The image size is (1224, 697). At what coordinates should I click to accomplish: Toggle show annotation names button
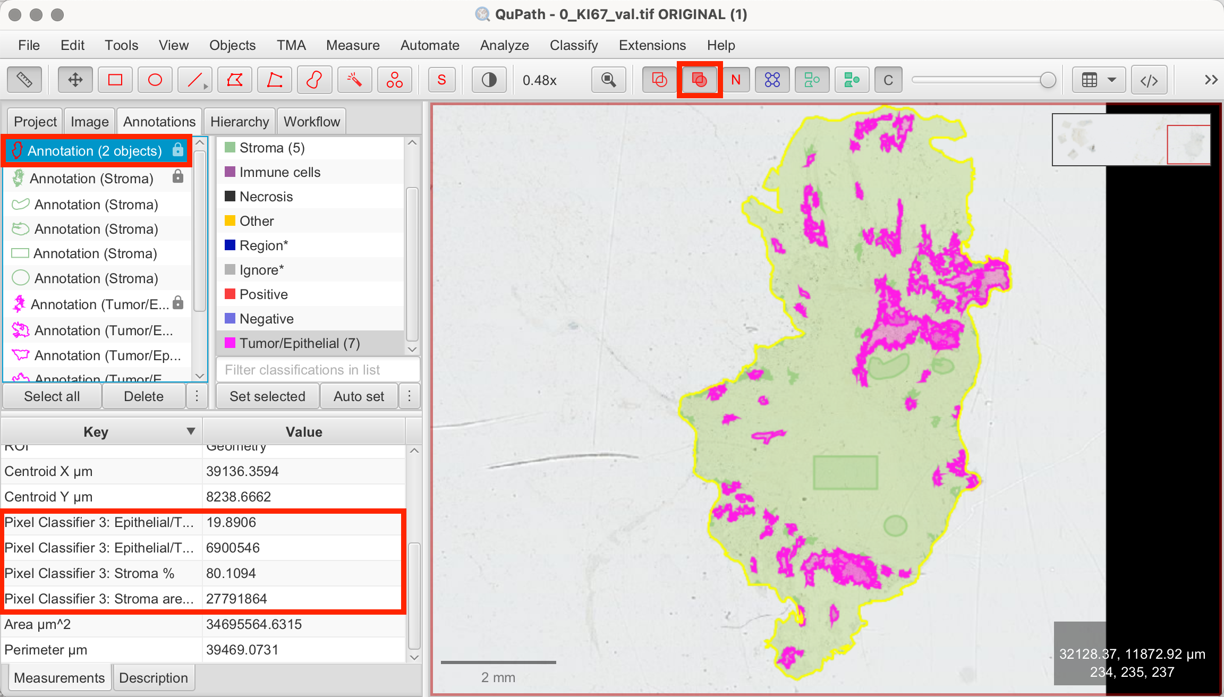coord(735,80)
